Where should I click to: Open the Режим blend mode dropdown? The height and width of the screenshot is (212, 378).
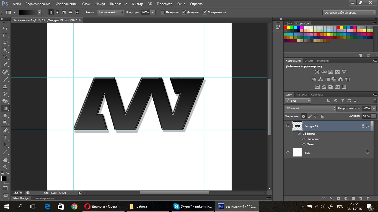[110, 12]
